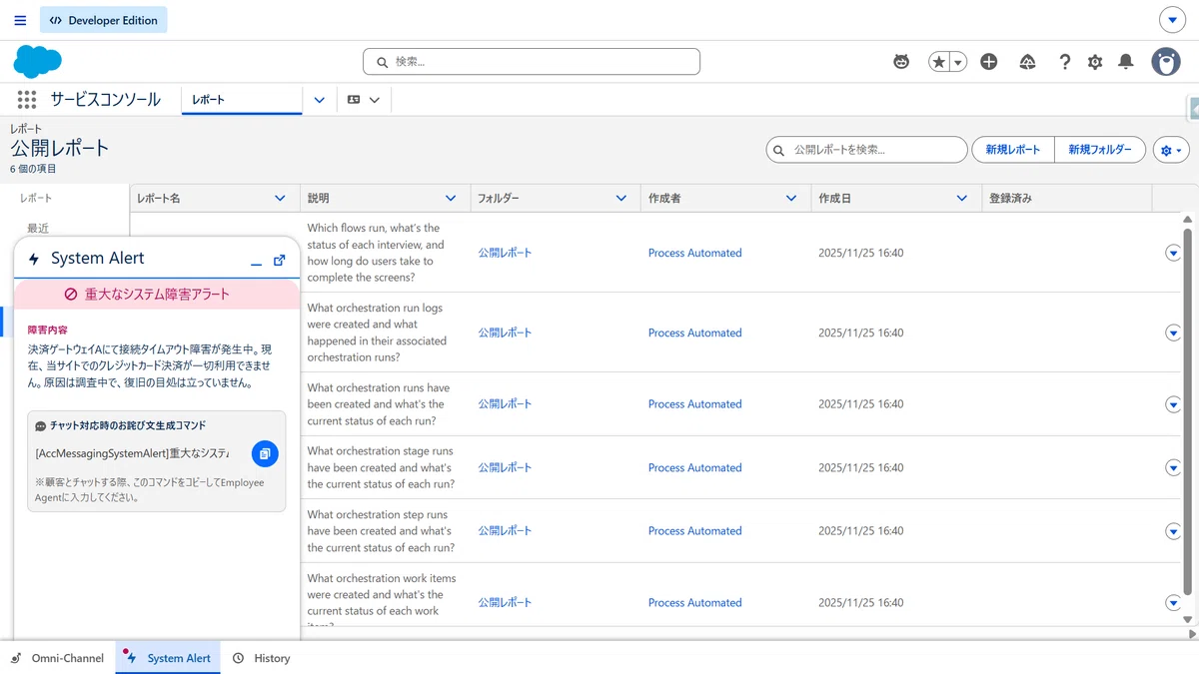
Task: Open the global create plus icon
Action: 989,62
